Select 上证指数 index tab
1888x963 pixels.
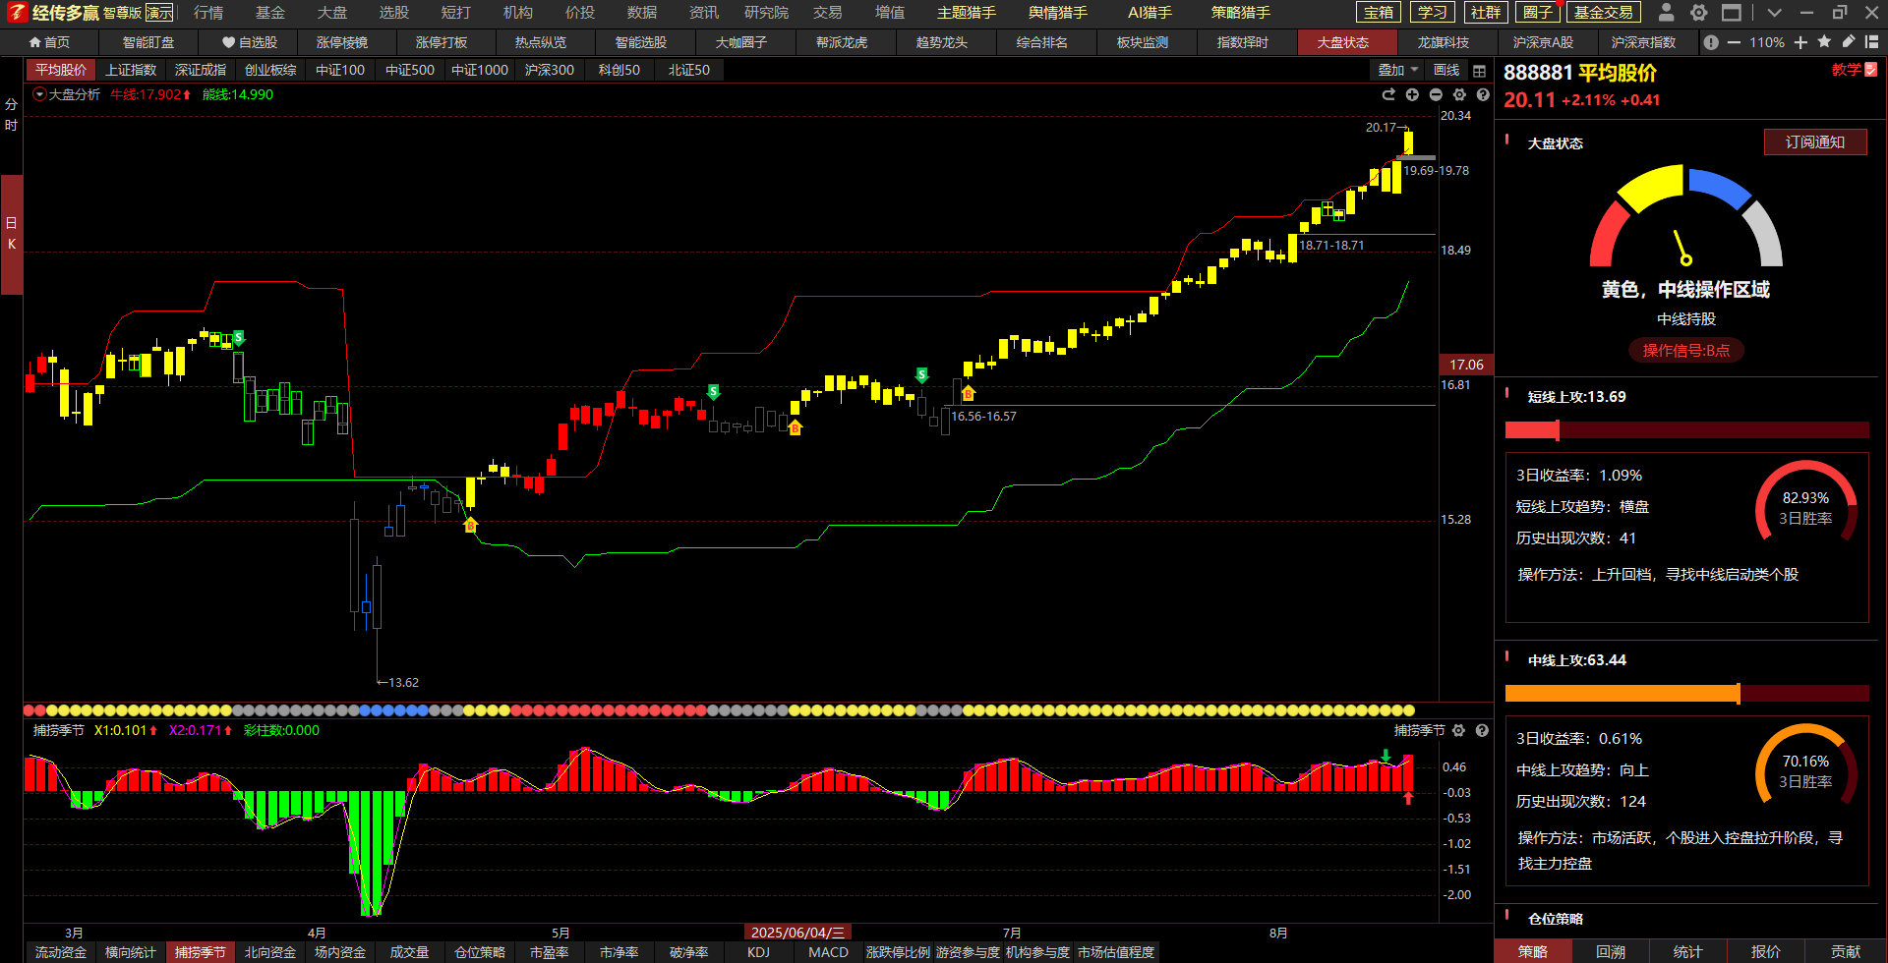click(x=131, y=70)
